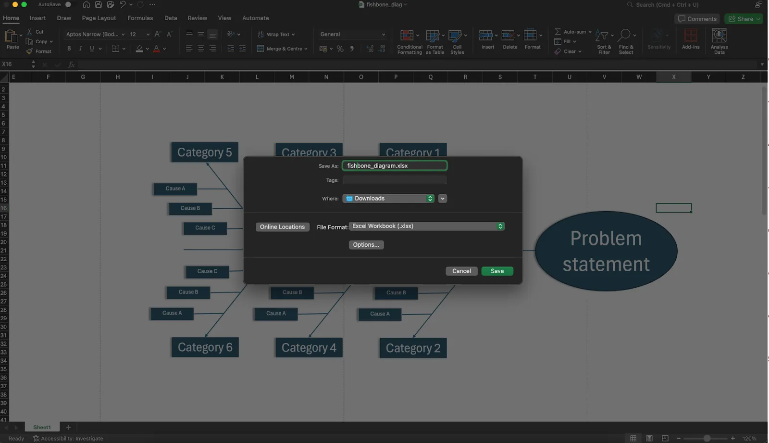Select the Sort & Filter icon

pos(602,36)
